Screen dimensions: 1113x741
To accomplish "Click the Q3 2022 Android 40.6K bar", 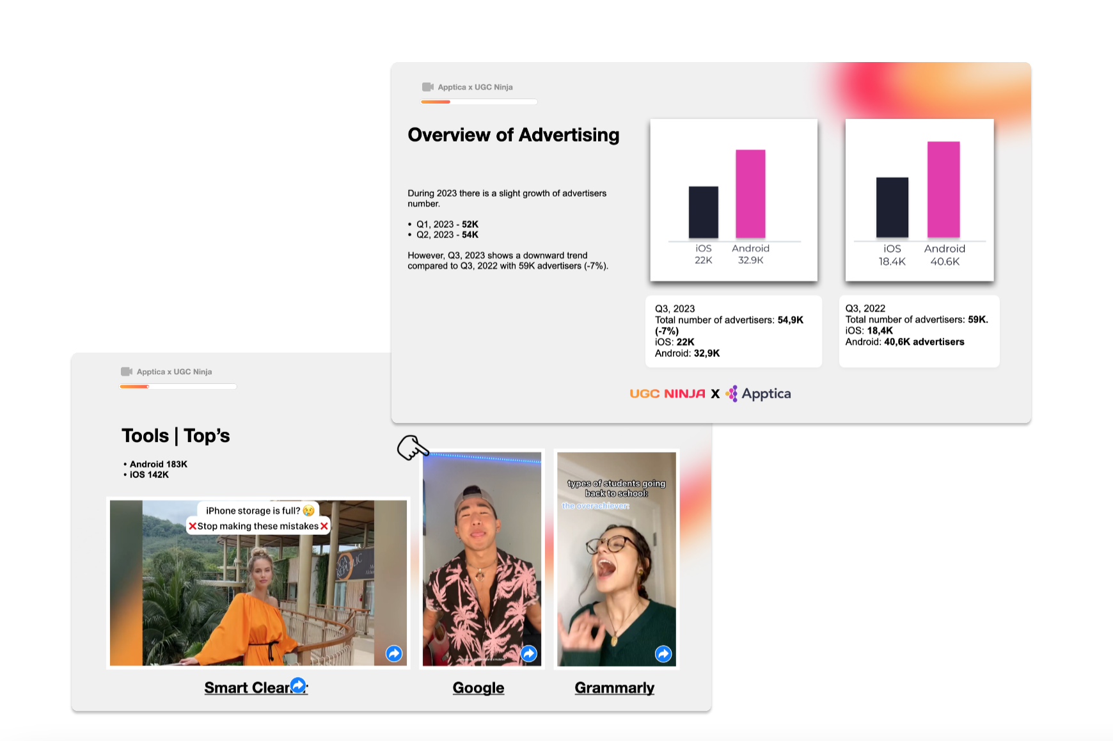I will pyautogui.click(x=943, y=190).
